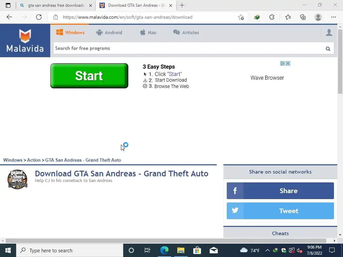This screenshot has height=257, width=343.
Task: Click the browser Back arrow
Action: (9, 17)
